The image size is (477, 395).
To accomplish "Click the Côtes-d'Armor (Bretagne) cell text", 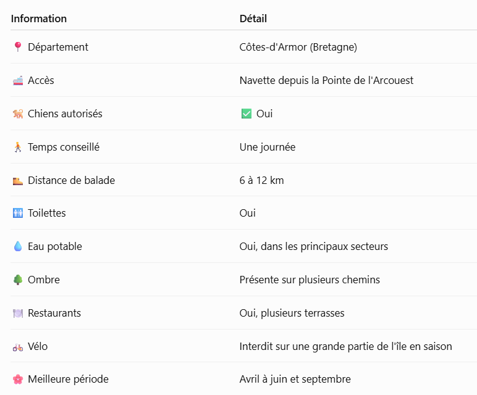I will pos(298,47).
